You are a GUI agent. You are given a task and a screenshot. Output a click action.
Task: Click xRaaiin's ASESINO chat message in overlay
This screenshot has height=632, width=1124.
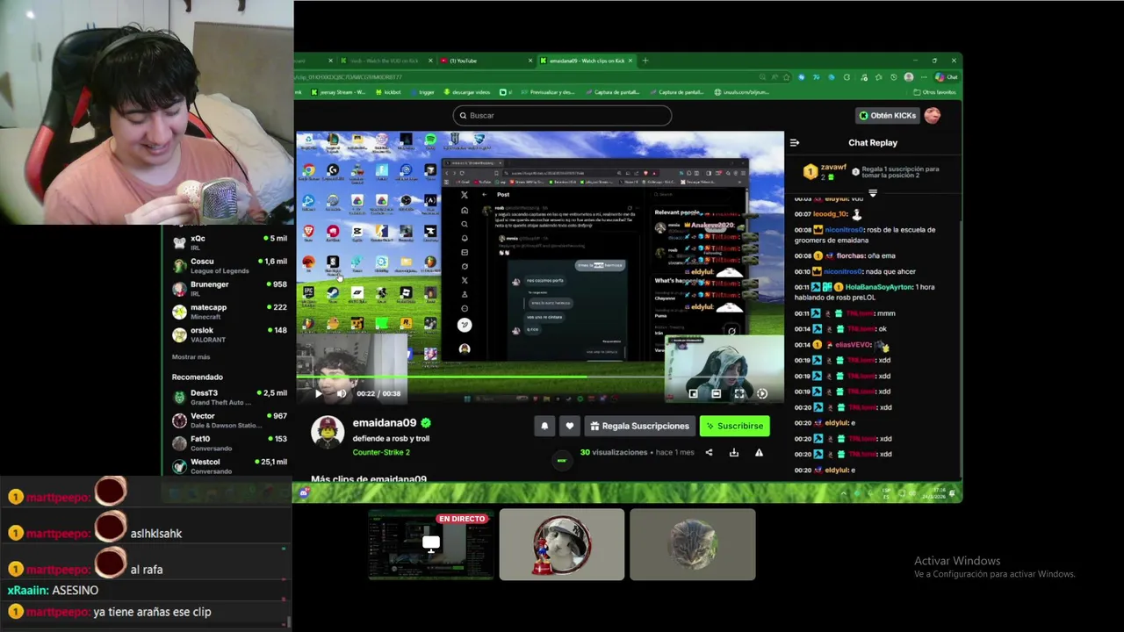coord(53,591)
